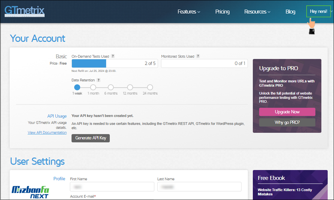
Task: Select 1 week data retention
Action: [77, 87]
